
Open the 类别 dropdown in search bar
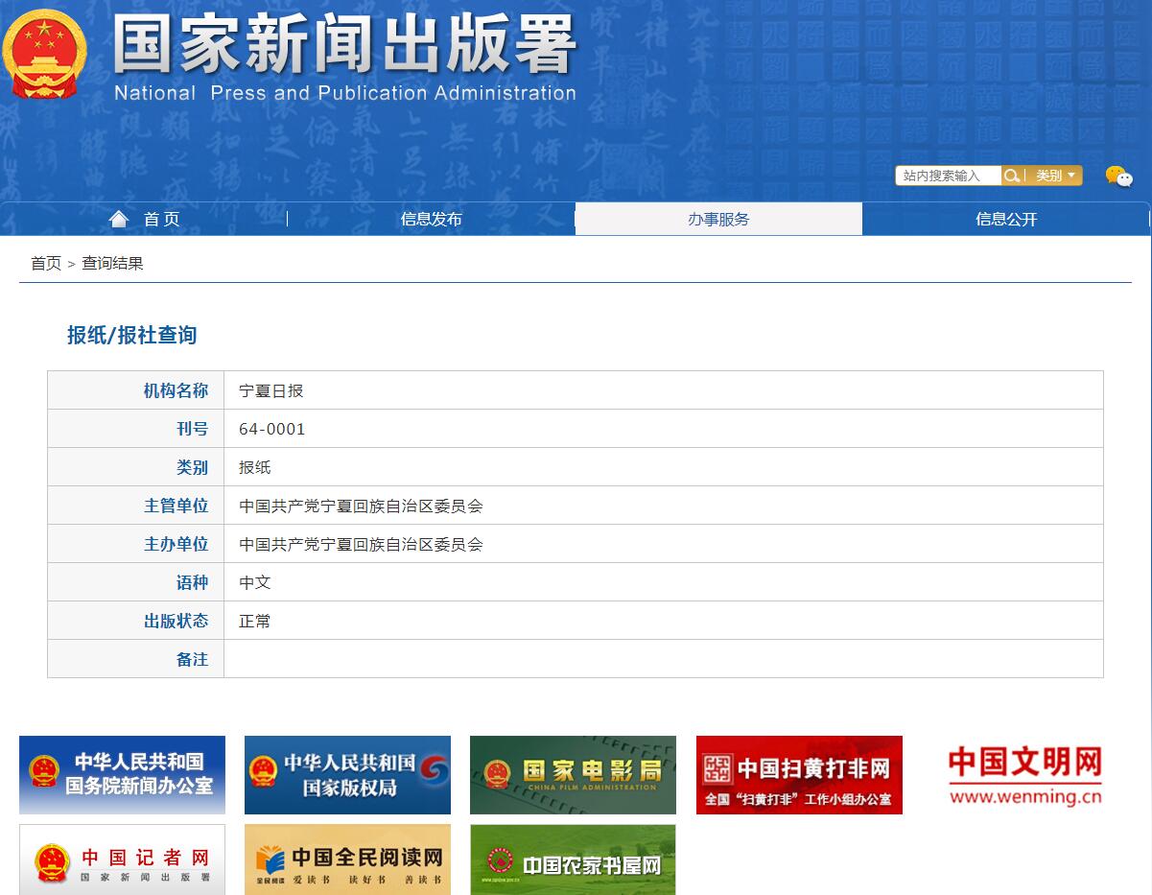coord(1054,176)
